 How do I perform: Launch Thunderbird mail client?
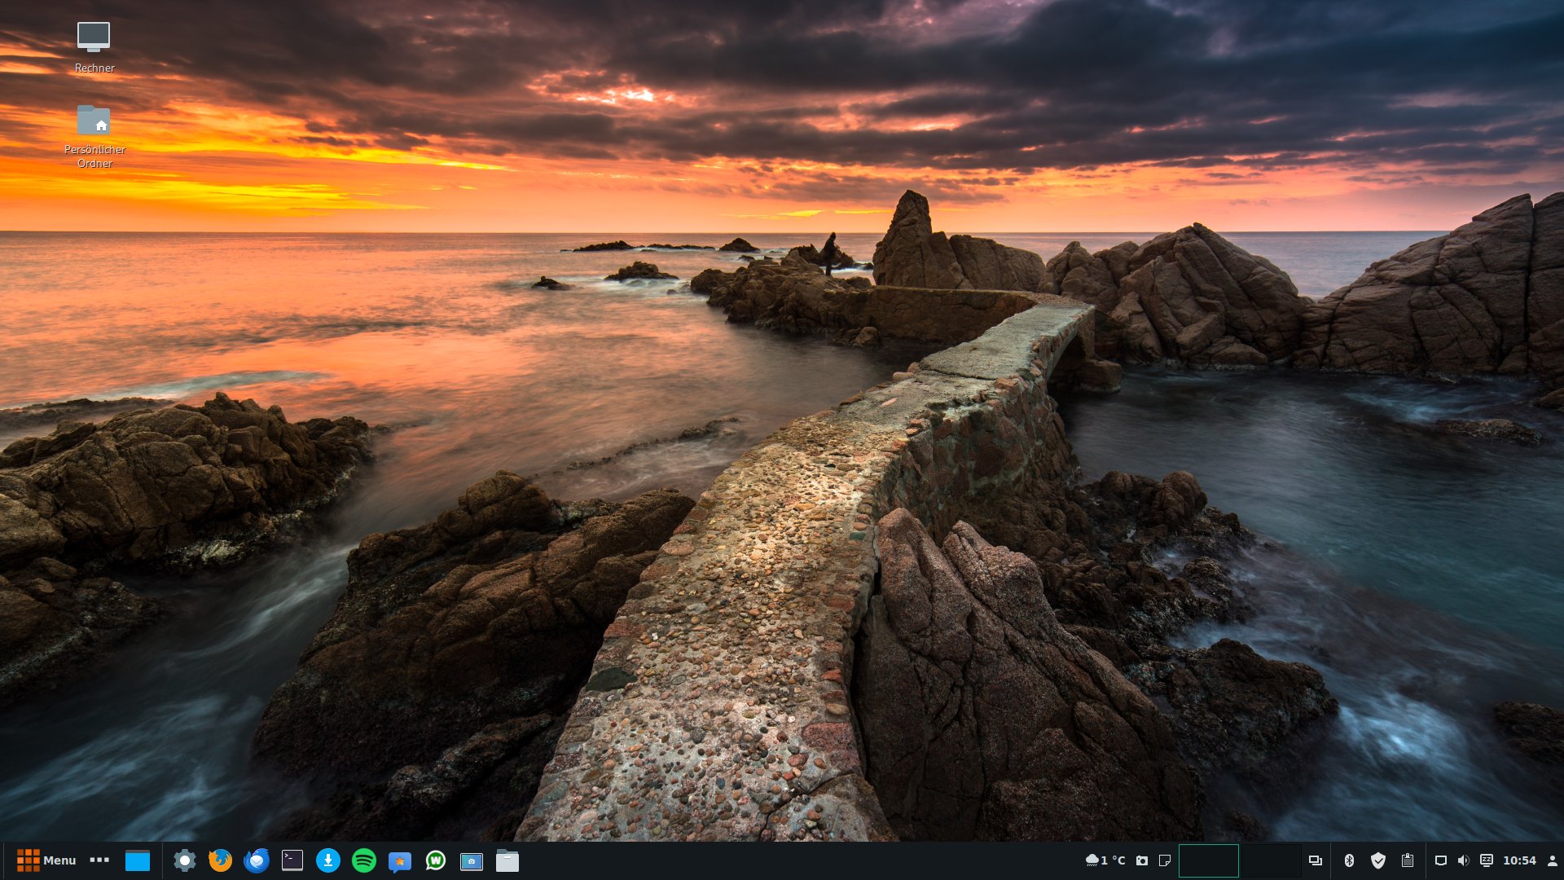point(256,860)
